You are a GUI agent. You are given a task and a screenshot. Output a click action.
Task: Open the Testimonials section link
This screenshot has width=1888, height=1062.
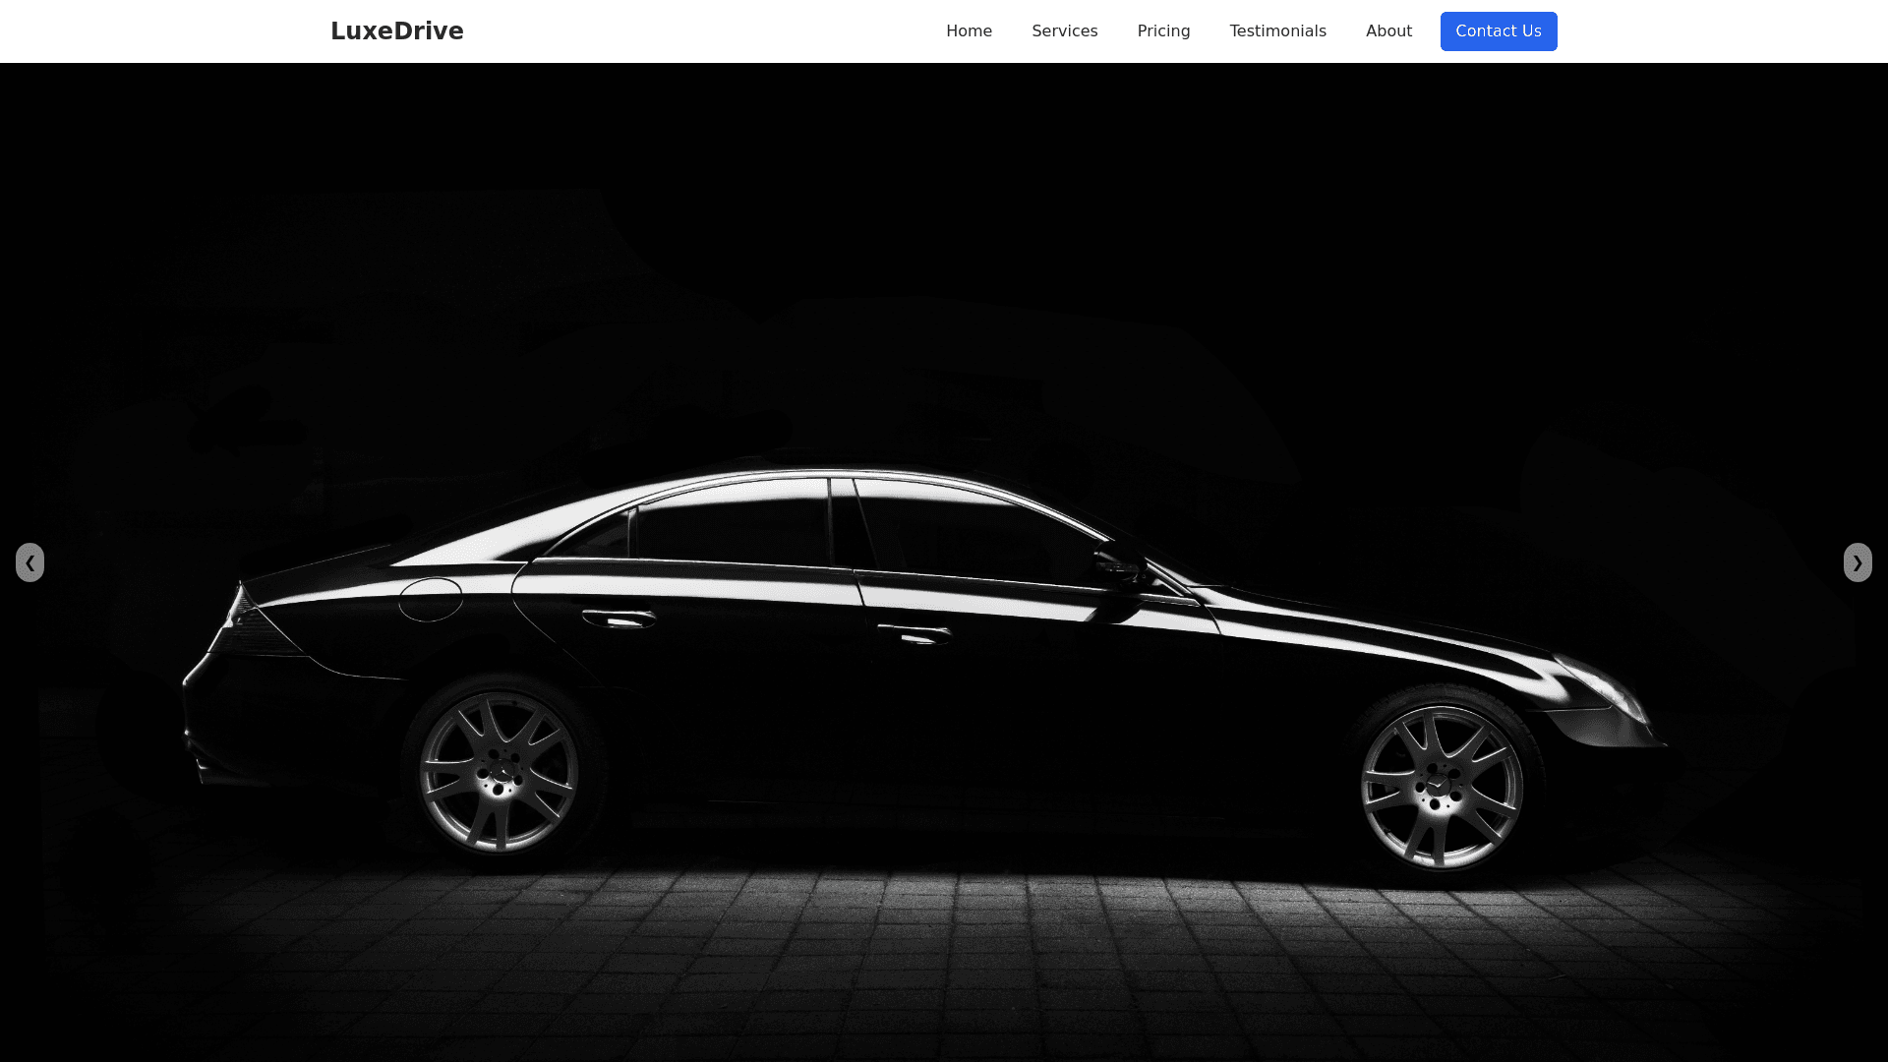click(x=1277, y=31)
